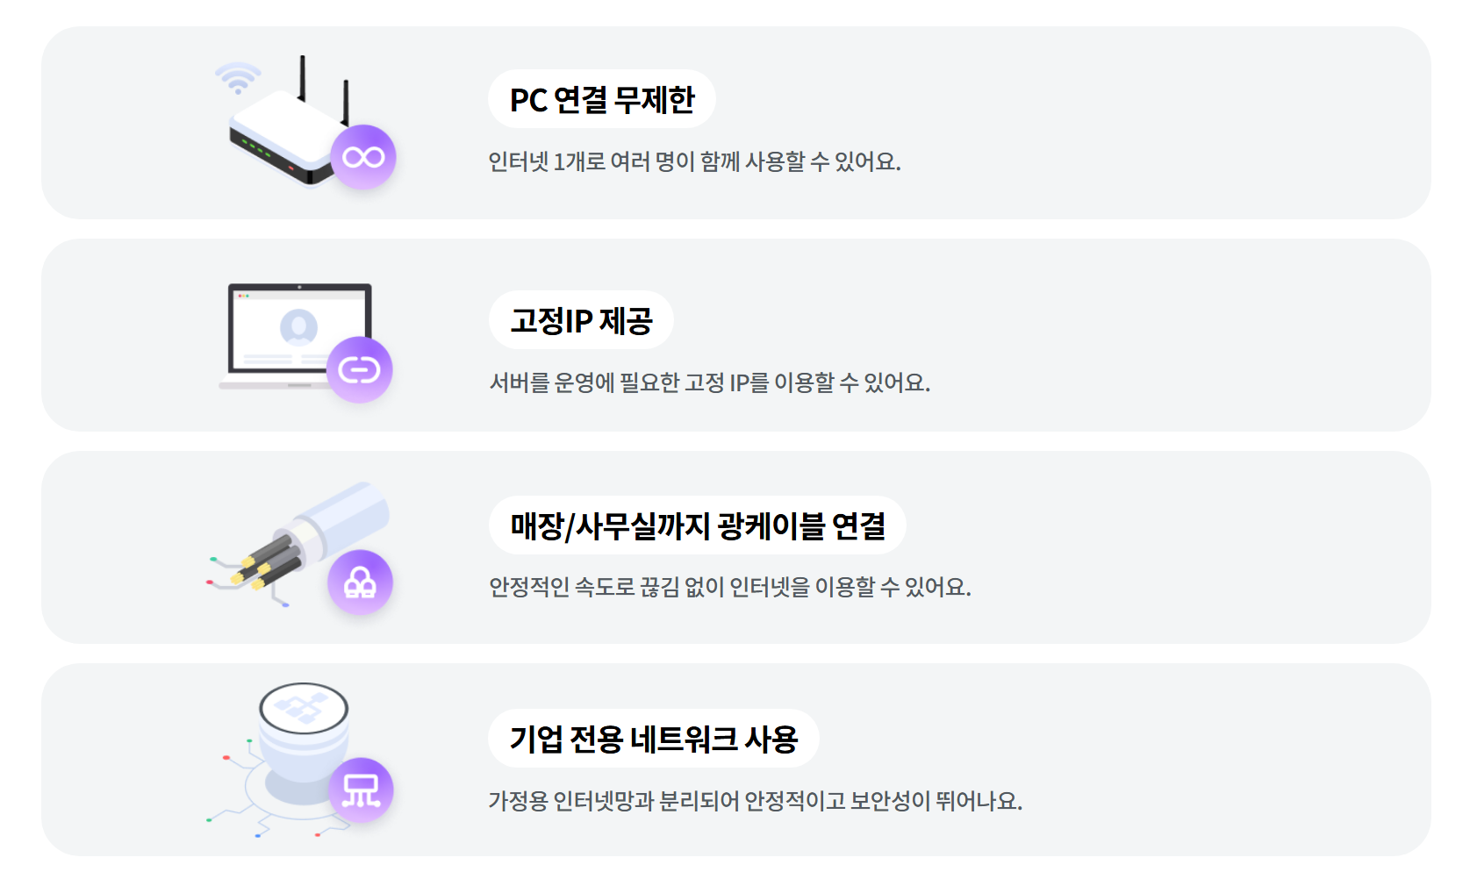Viewport: 1470px width, 879px height.
Task: Click the purple infinity symbol badge
Action: [363, 157]
